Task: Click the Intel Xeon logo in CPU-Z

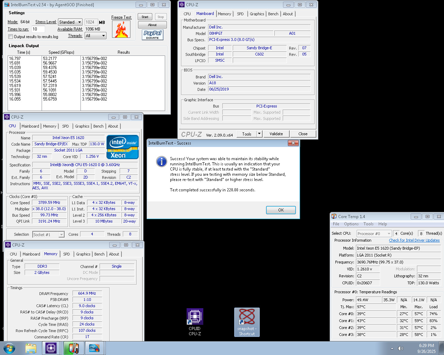Action: (x=122, y=147)
